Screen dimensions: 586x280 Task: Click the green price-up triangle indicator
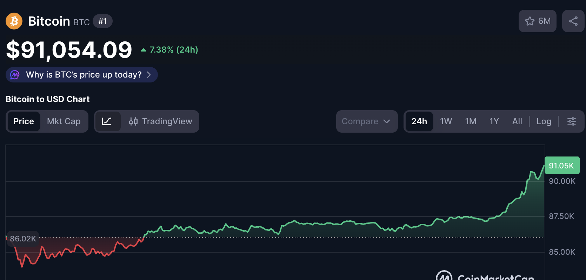coord(143,50)
